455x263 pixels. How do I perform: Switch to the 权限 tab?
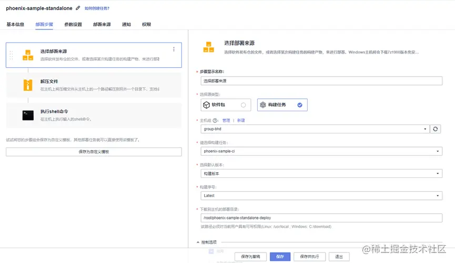click(x=146, y=24)
